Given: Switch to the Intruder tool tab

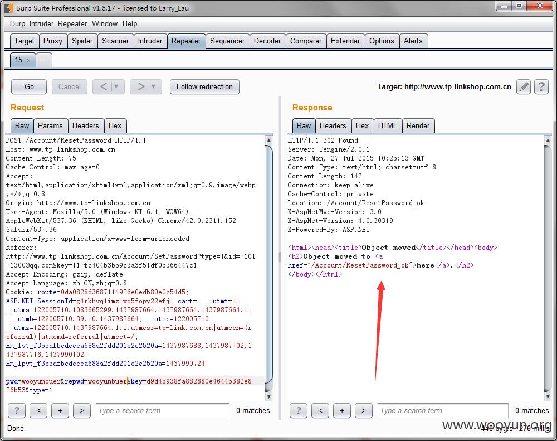Looking at the screenshot, I should point(150,41).
